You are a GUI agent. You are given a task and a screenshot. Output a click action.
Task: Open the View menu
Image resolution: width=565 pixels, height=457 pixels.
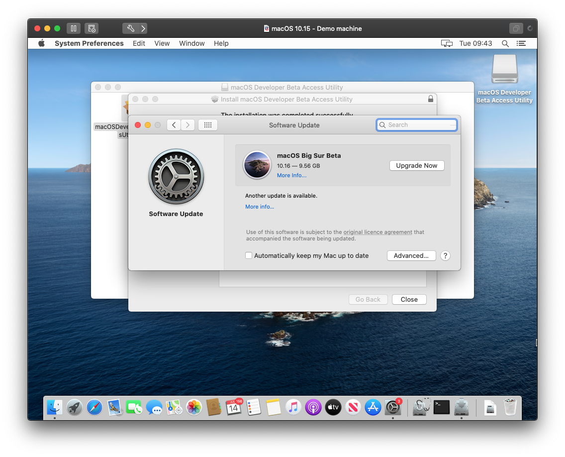[x=162, y=43]
